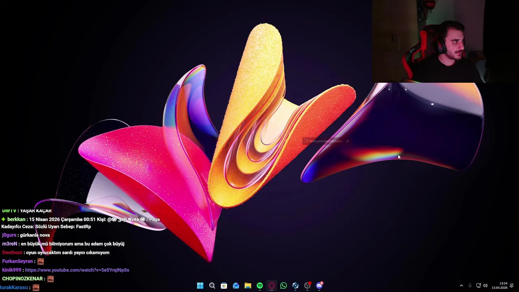The height and width of the screenshot is (292, 519).
Task: Open the Outlook mail app in taskbar
Action: (x=236, y=286)
